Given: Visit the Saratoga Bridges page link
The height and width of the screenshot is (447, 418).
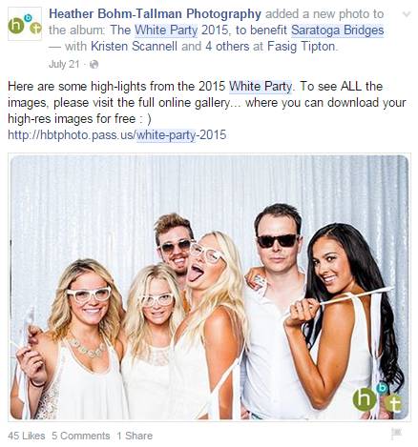Looking at the screenshot, I should 338,30.
